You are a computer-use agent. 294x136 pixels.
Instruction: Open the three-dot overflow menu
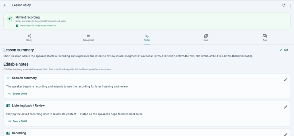tap(291, 5)
